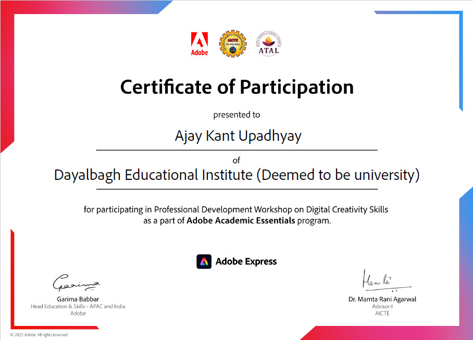Select the Garima Babbar name label
Screen dimensions: 473x340
tap(78, 299)
